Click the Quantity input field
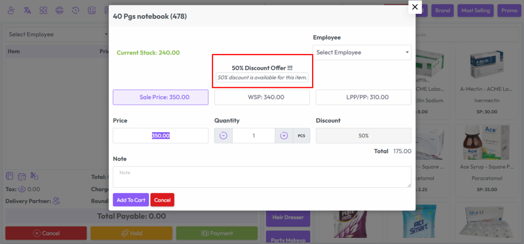Screen dimensions: 524x244 [x=254, y=136]
